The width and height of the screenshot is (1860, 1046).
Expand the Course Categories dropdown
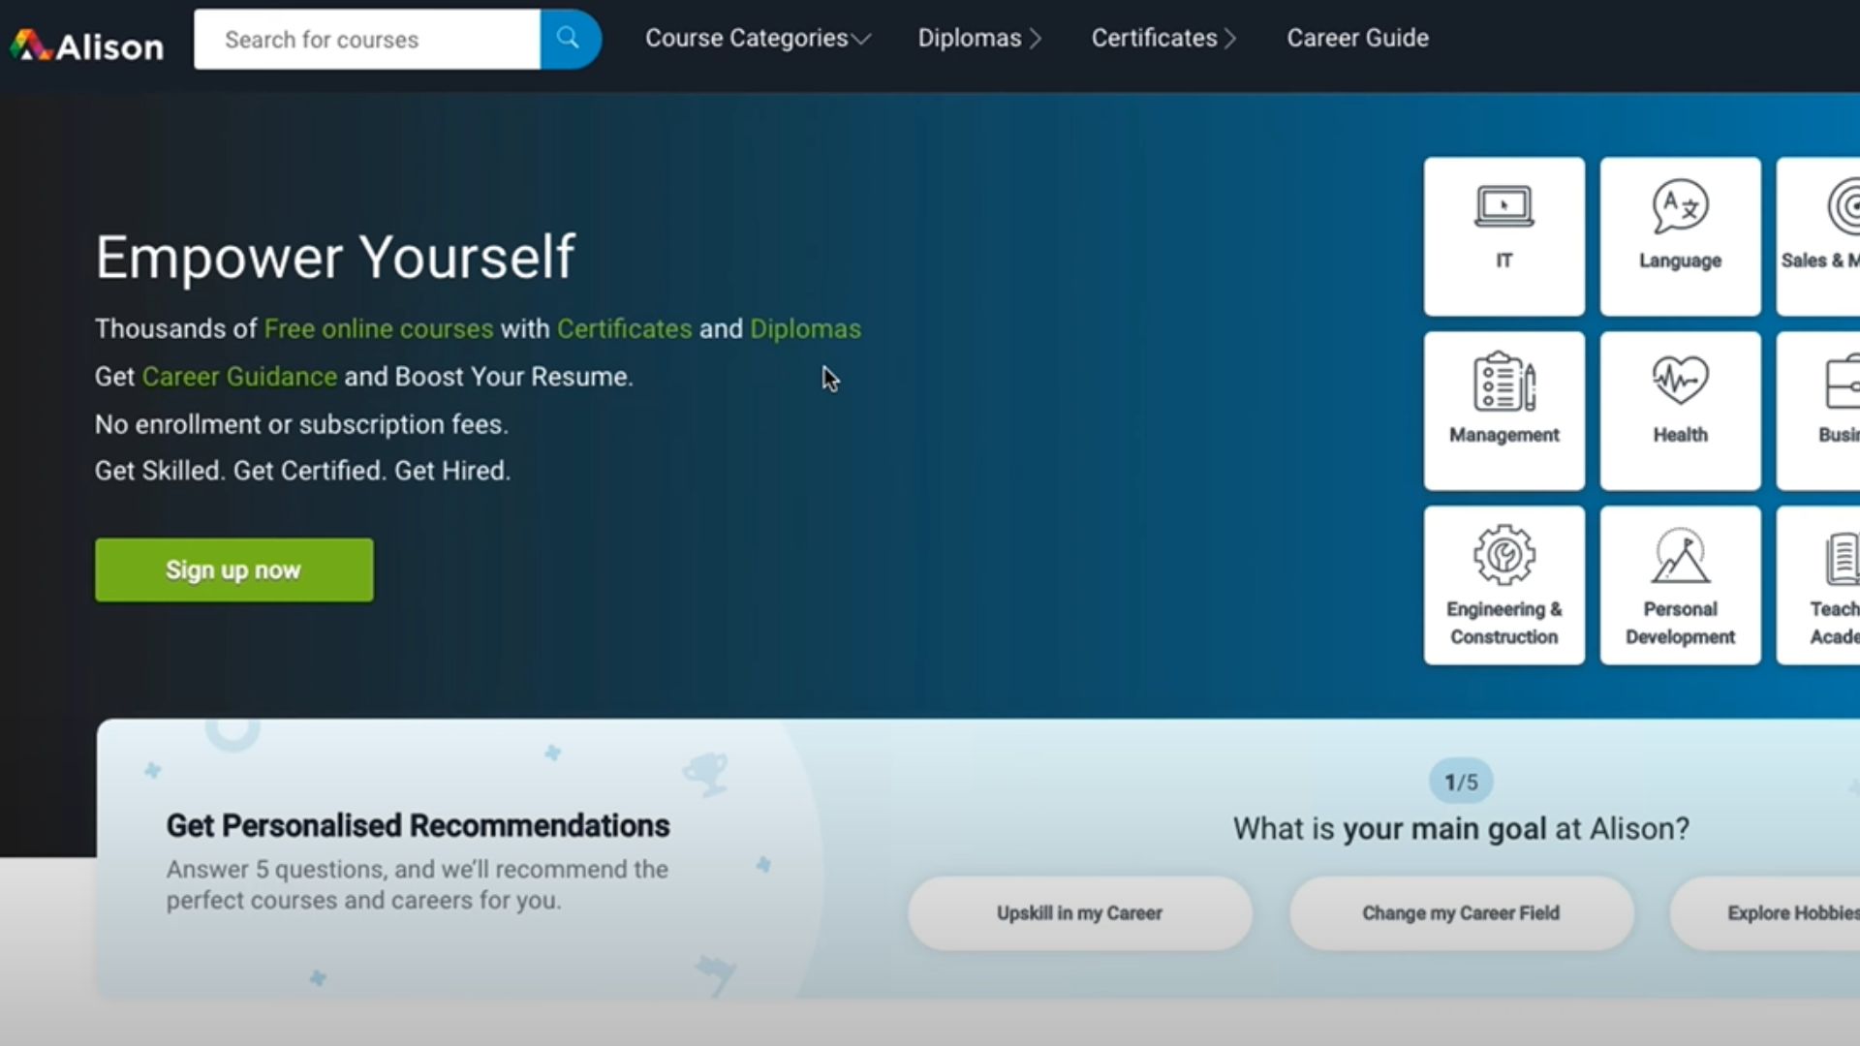pyautogui.click(x=758, y=39)
